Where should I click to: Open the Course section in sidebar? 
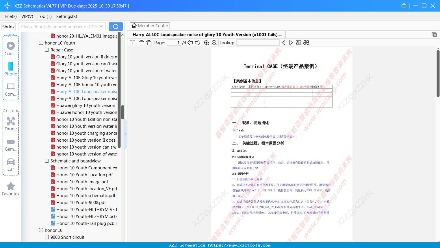tap(11, 49)
